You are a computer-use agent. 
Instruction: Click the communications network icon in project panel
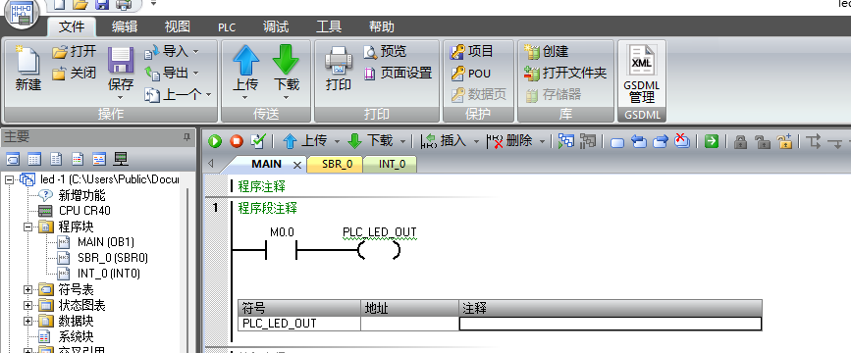pos(121,159)
